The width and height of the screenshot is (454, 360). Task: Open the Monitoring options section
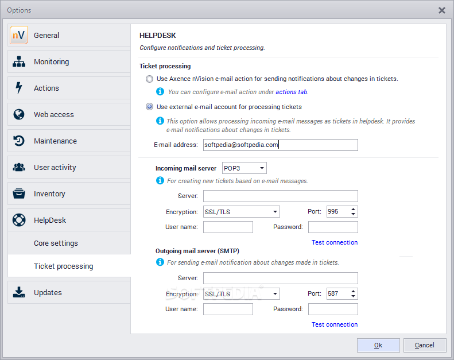pyautogui.click(x=69, y=61)
